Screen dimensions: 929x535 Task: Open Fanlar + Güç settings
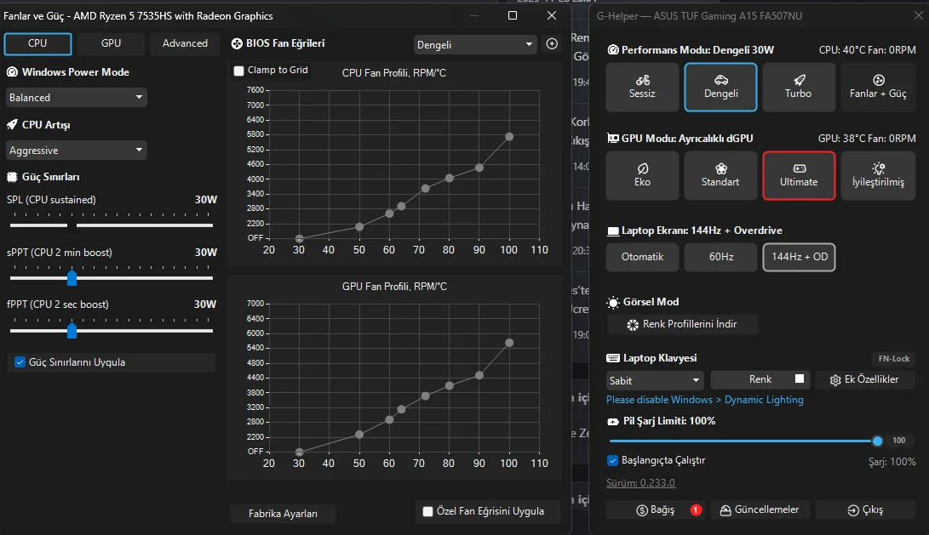pyautogui.click(x=877, y=87)
